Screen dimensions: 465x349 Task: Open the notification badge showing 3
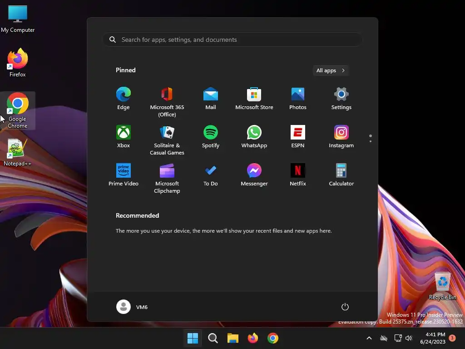click(x=452, y=338)
